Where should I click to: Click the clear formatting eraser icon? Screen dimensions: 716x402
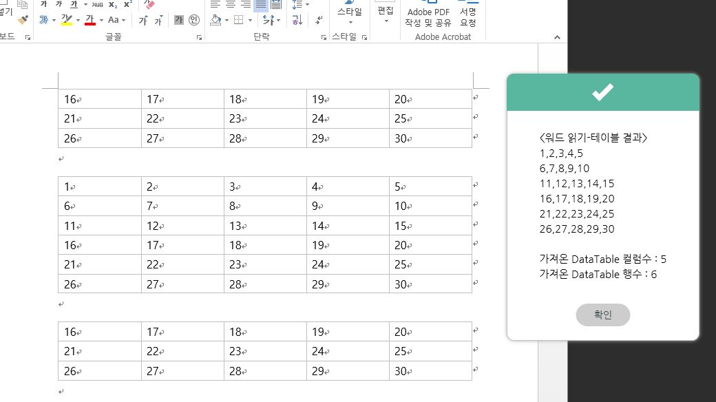click(x=148, y=6)
